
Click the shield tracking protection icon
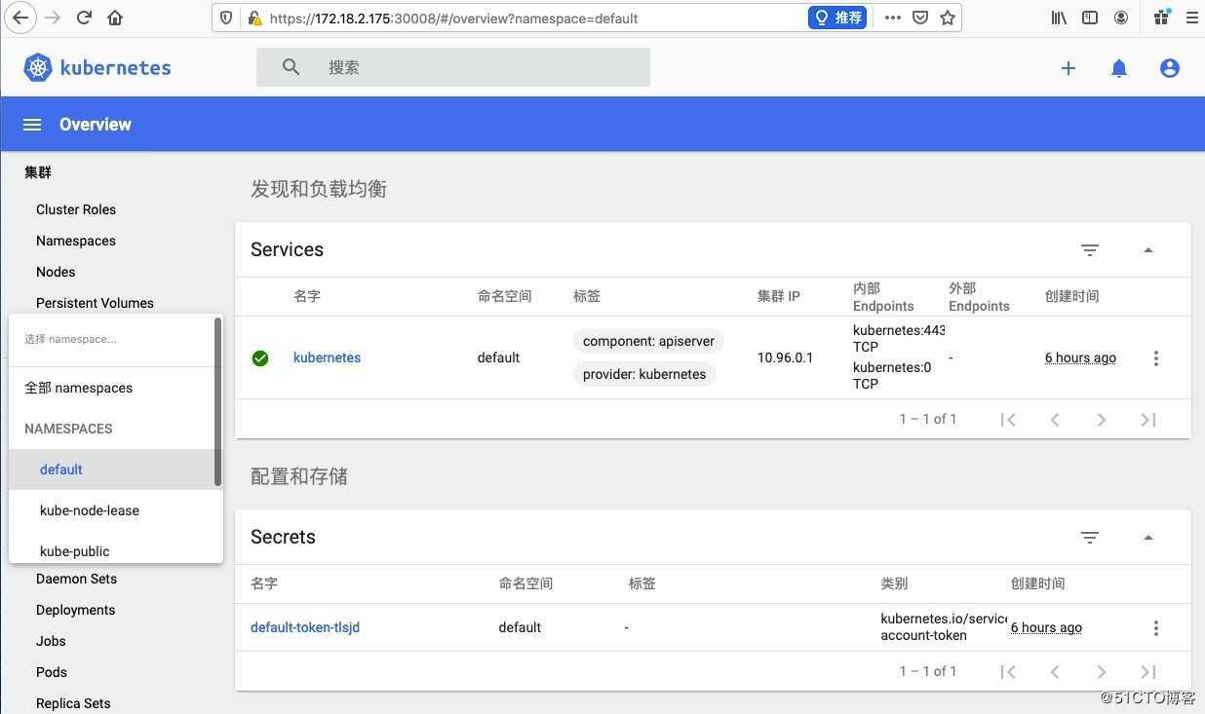(x=226, y=18)
